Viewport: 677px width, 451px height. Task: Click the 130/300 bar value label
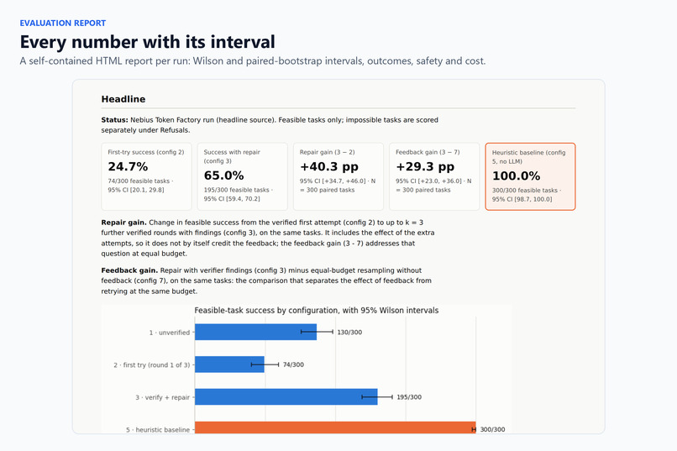(349, 333)
